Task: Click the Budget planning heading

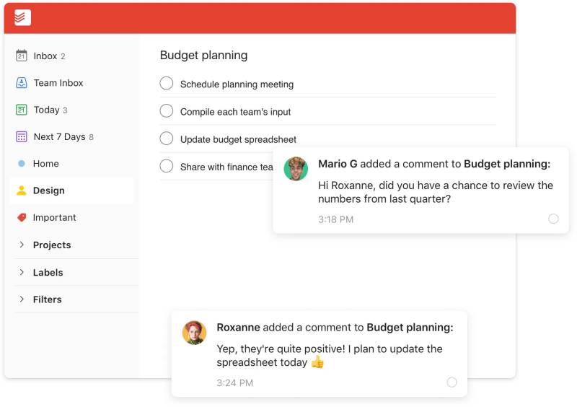Action: tap(203, 56)
